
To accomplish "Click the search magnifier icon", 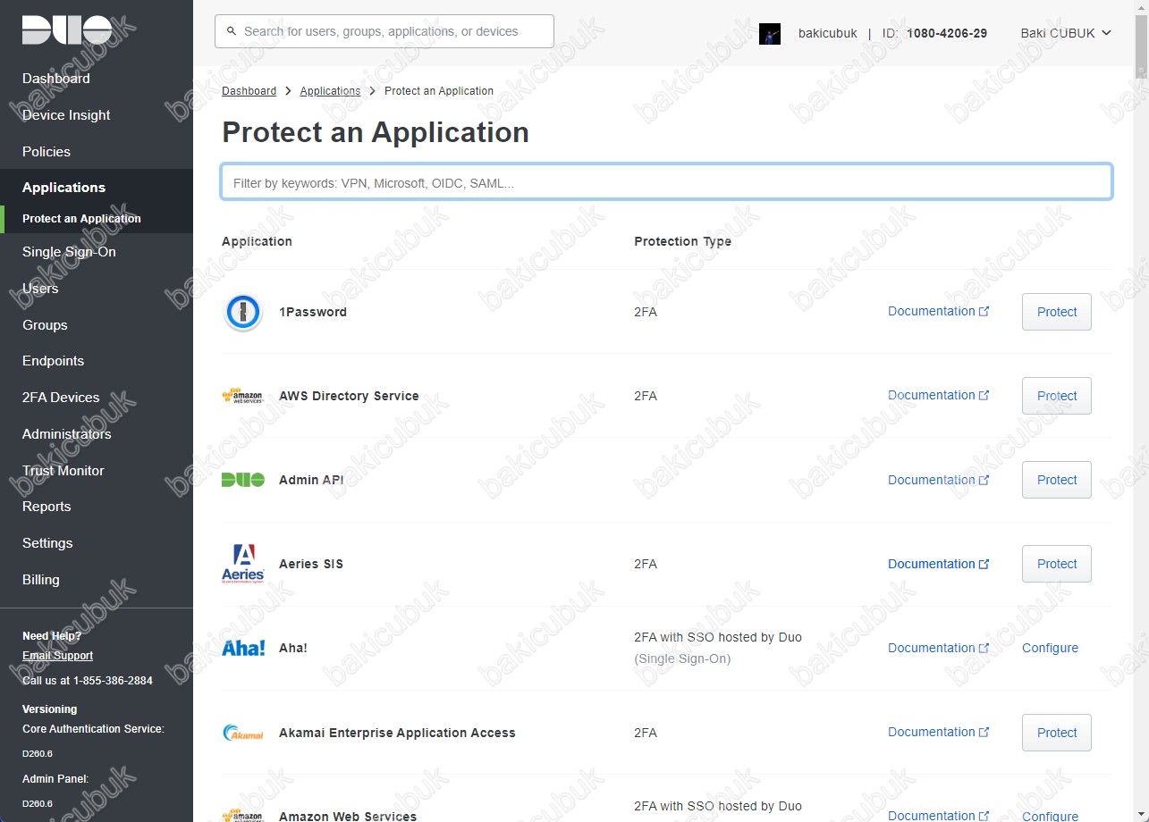I will click(x=232, y=31).
